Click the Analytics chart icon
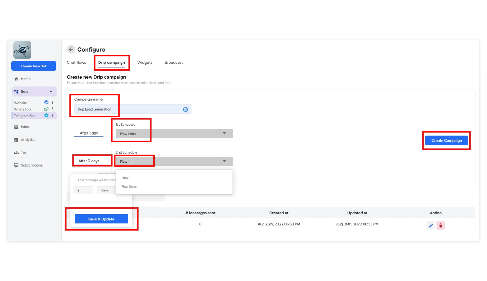The image size is (487, 281). click(16, 140)
